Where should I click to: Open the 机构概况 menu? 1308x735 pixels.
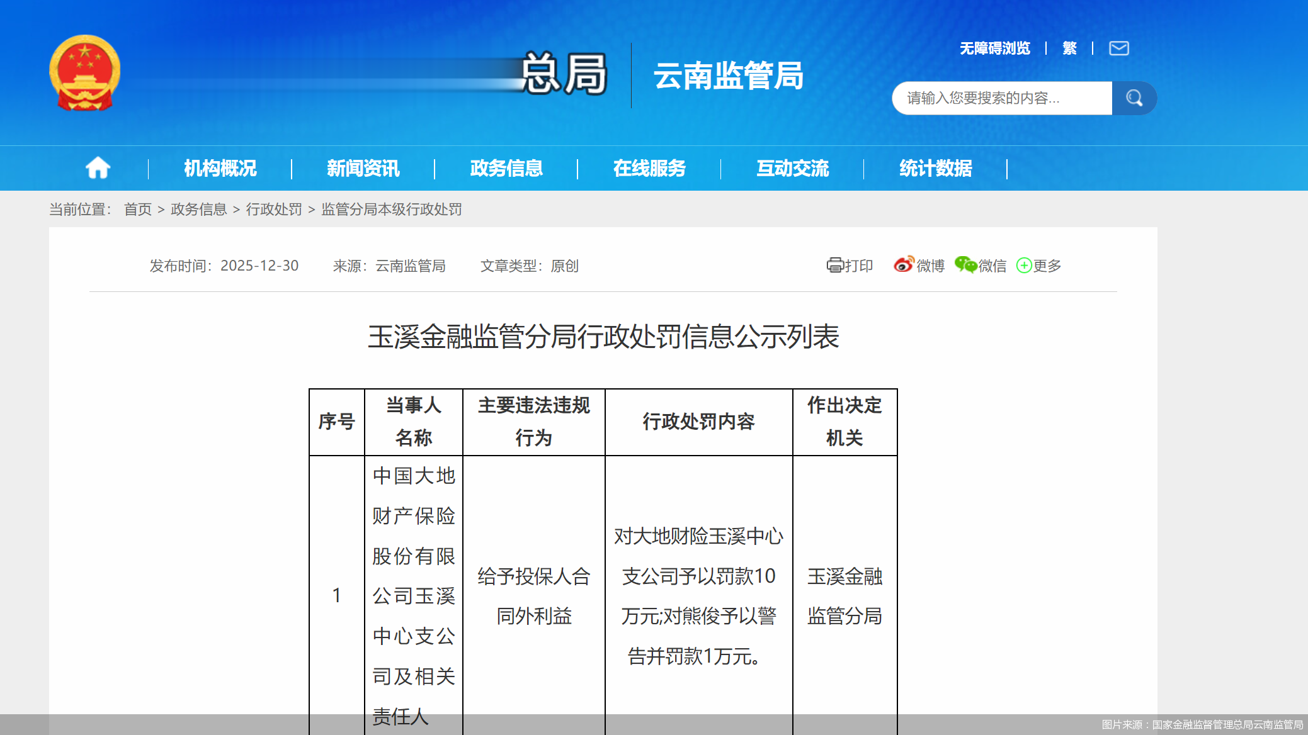(220, 169)
